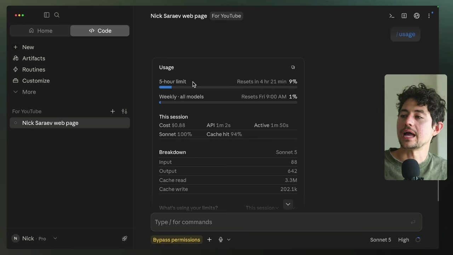Click the conversation scrollbar
This screenshot has height=255, width=453.
point(438,191)
